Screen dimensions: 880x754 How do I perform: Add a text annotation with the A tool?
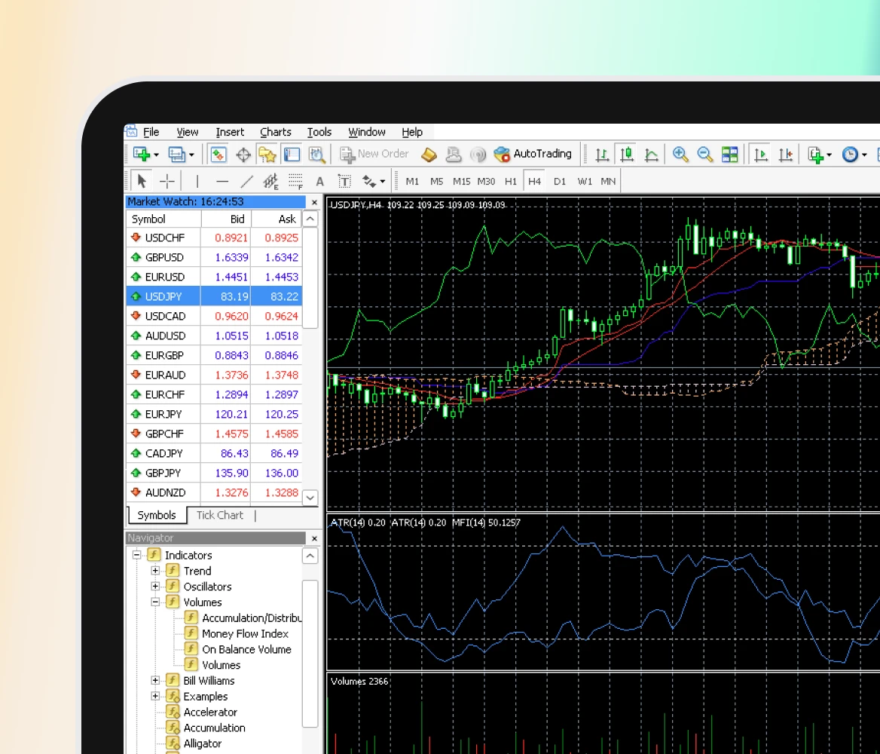(x=319, y=181)
